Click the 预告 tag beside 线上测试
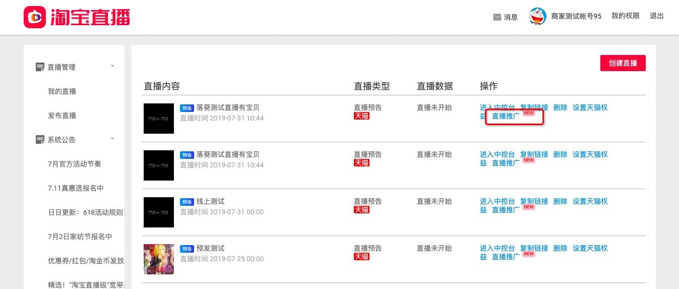This screenshot has height=289, width=679. pyautogui.click(x=187, y=202)
